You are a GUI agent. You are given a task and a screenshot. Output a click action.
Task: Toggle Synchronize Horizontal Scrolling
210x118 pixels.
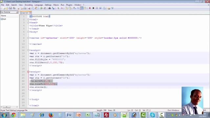pos(70,8)
